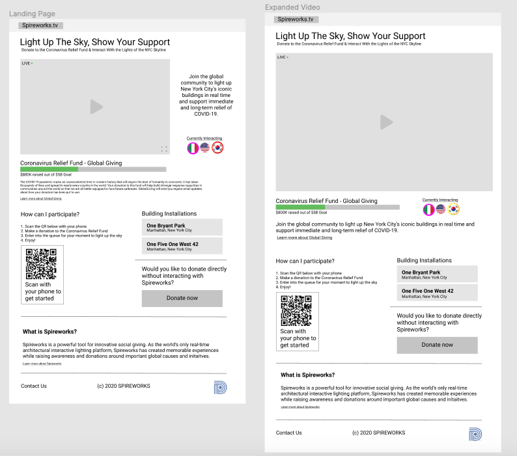Open Learn more about Spireworks on Landing Page
The height and width of the screenshot is (456, 517).
[42, 364]
